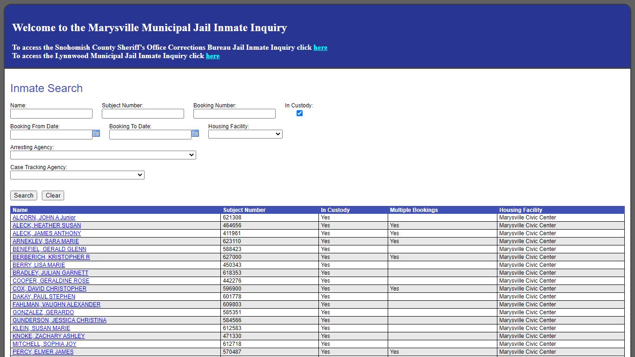This screenshot has width=635, height=357.
Task: Open inmate ALCORN, JOHN A Junior
Action: [x=44, y=218]
